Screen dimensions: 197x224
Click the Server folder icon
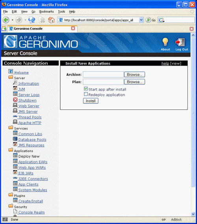click(11, 77)
